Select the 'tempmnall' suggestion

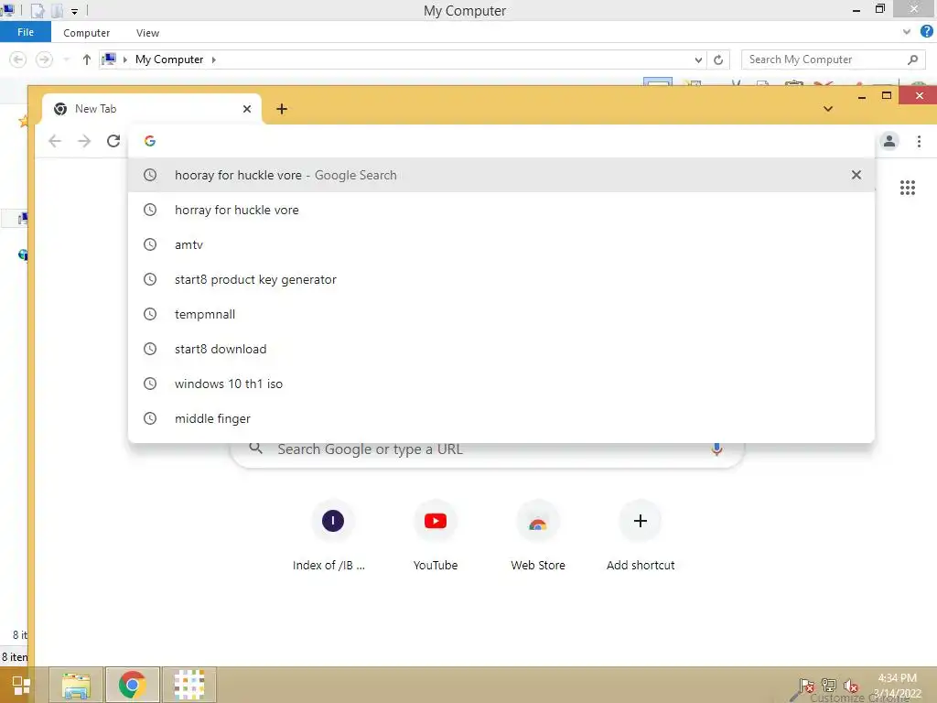(502, 314)
